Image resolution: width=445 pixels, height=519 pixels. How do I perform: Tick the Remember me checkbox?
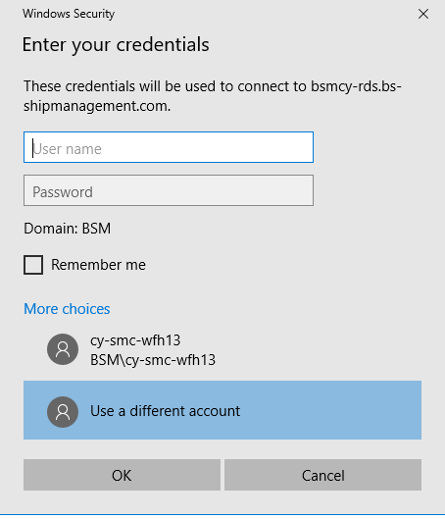(x=33, y=265)
